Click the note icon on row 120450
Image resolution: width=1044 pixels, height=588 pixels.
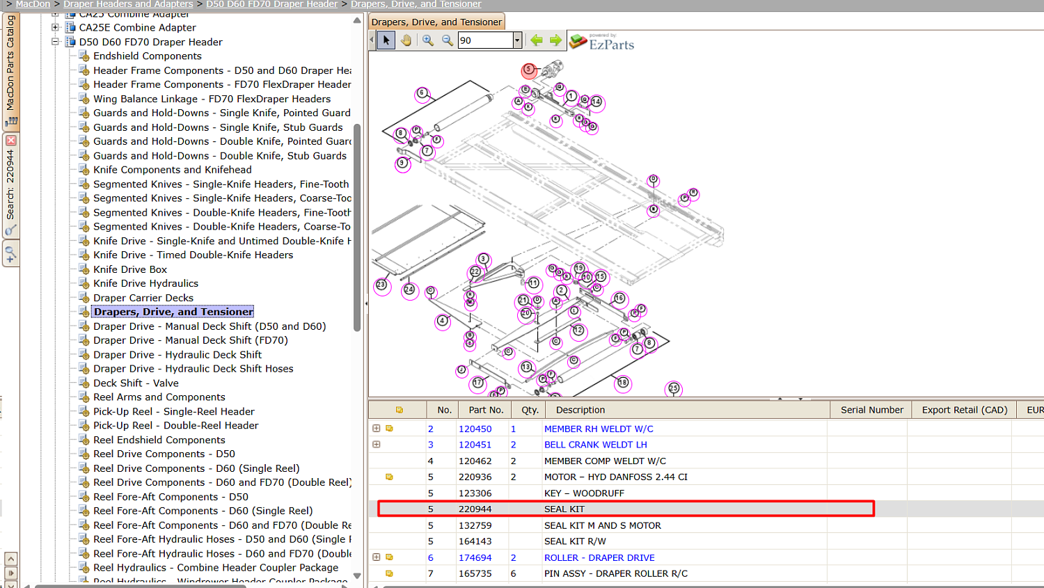coord(390,429)
